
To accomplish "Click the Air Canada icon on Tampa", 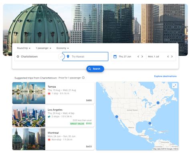I will [49, 93].
